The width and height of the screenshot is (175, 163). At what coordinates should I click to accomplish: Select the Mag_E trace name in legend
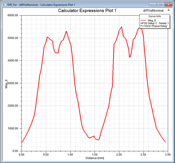[152, 21]
